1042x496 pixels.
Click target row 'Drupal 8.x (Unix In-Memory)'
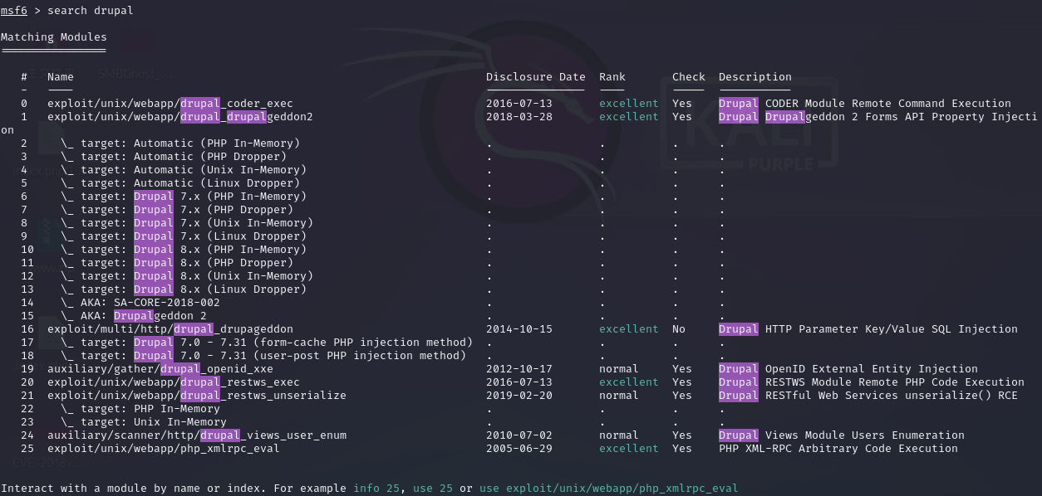pyautogui.click(x=187, y=276)
